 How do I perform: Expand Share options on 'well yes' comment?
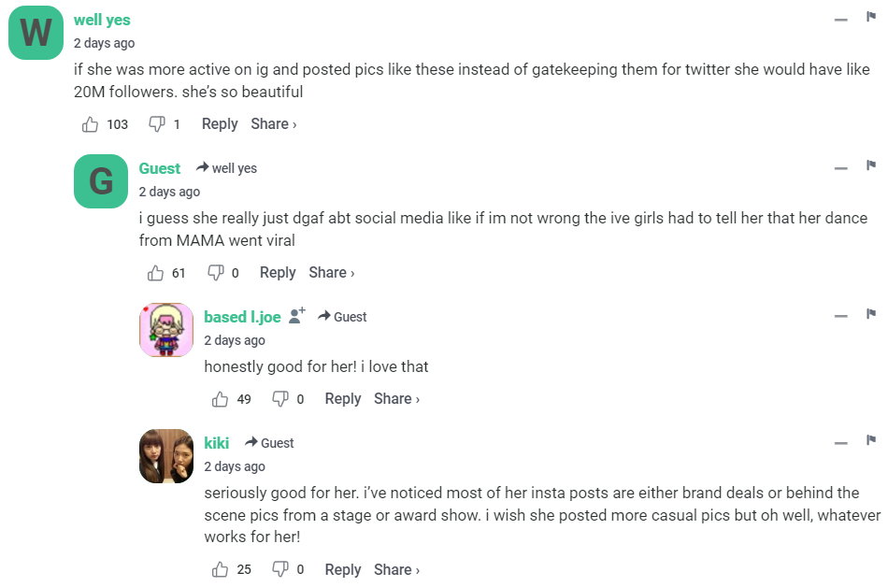273,124
